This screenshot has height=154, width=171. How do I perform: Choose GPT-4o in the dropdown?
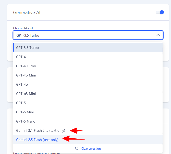click(88, 84)
